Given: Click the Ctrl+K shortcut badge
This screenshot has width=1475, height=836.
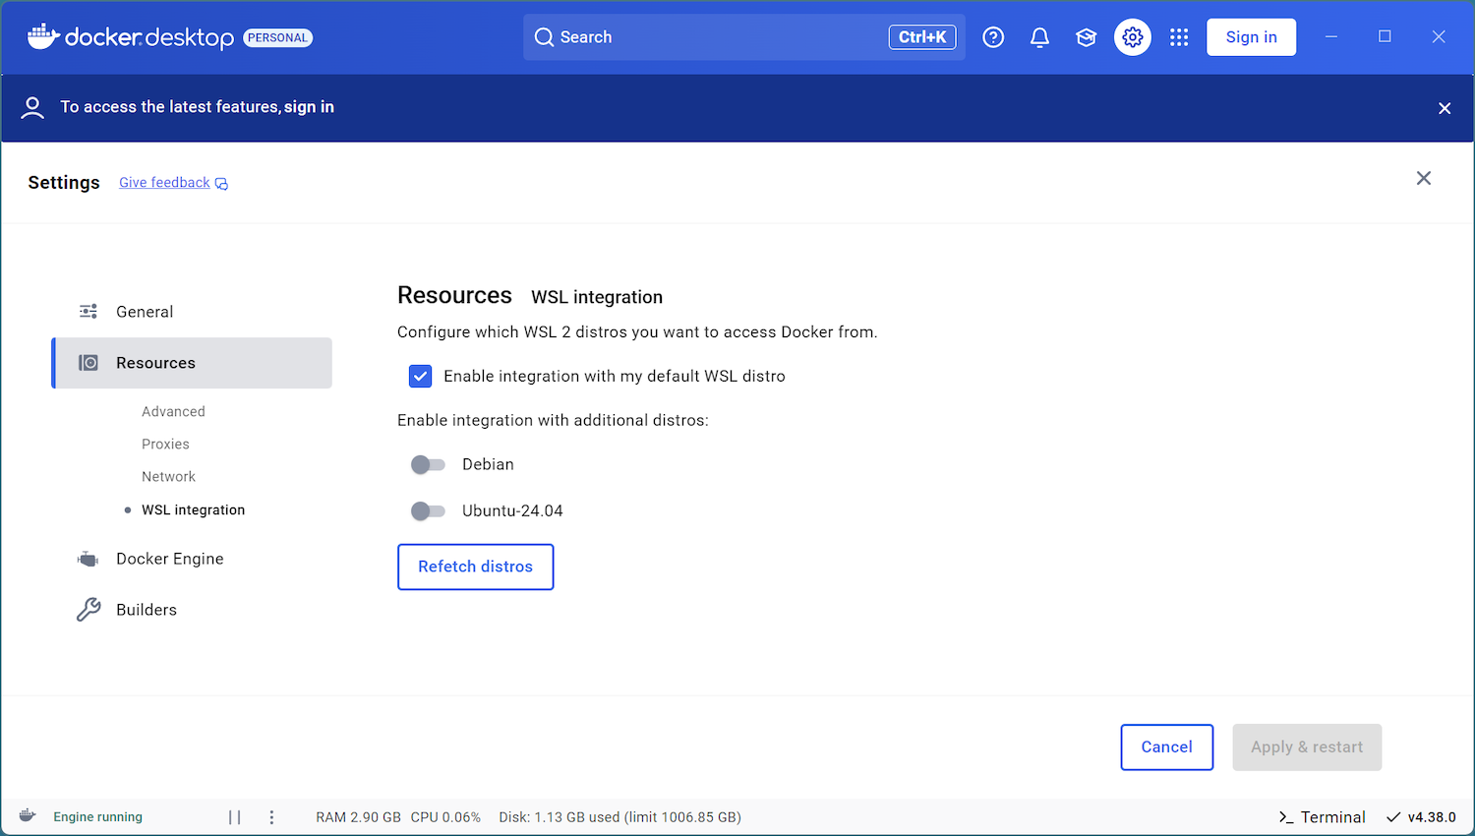Looking at the screenshot, I should pyautogui.click(x=922, y=37).
